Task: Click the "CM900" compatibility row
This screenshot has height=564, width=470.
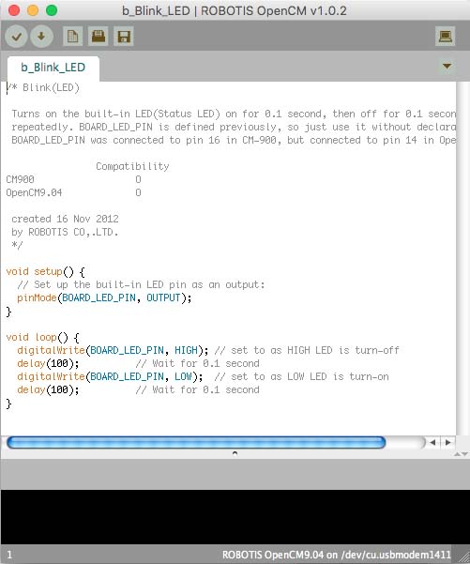Action: 74,179
